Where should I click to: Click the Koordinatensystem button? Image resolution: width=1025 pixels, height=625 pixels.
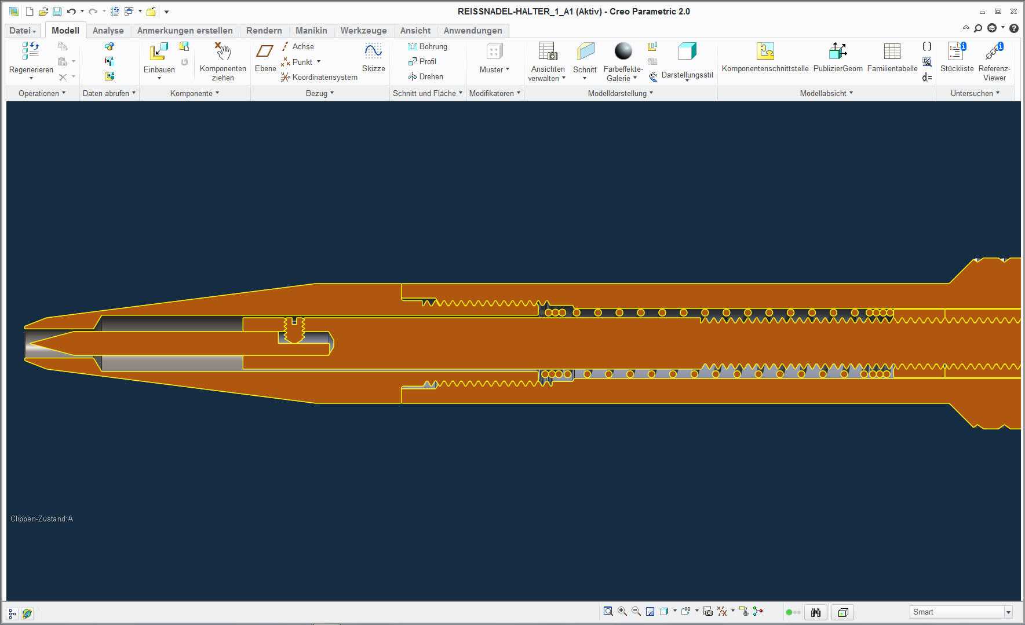pos(319,77)
